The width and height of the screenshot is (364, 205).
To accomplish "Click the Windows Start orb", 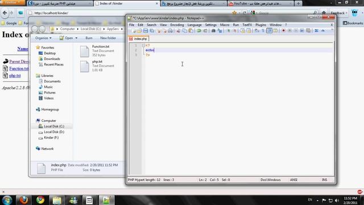I will click(x=7, y=200).
